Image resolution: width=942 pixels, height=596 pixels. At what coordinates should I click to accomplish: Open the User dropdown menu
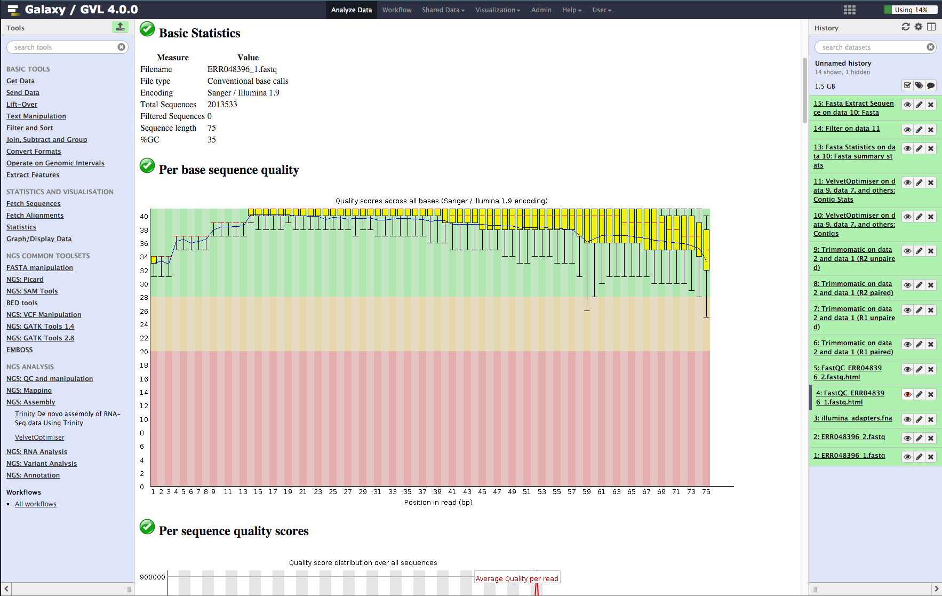[601, 10]
